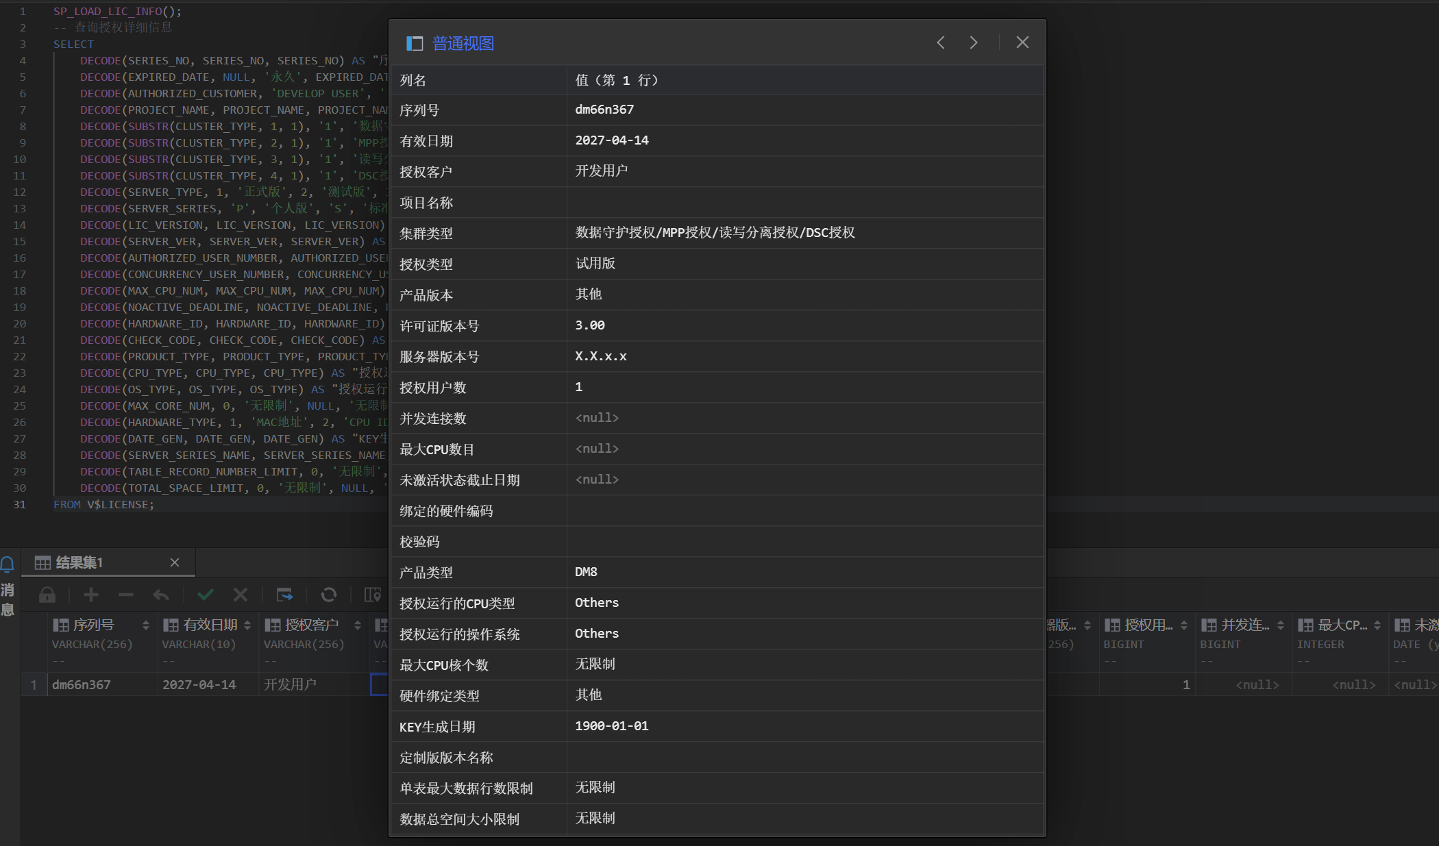
Task: Click the empty 校验码 value cell
Action: pos(805,541)
